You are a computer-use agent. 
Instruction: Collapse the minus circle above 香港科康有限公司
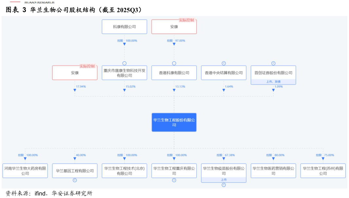point(174,63)
